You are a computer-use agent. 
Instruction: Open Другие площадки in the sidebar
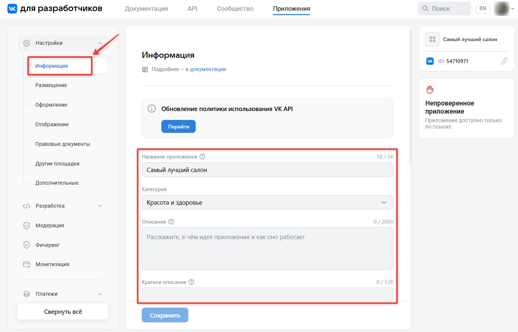click(57, 164)
